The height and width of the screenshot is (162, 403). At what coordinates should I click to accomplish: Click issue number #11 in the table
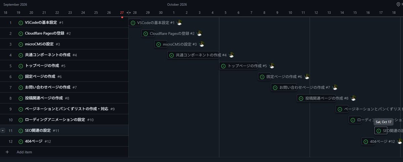point(56,130)
